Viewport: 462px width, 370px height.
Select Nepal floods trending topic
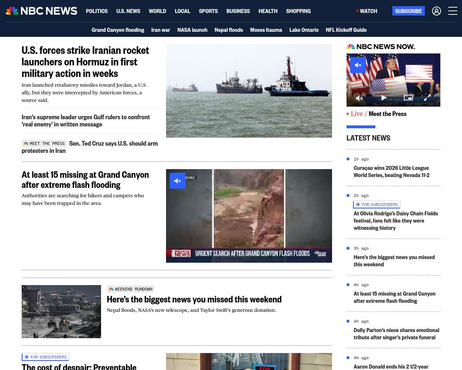(x=228, y=30)
